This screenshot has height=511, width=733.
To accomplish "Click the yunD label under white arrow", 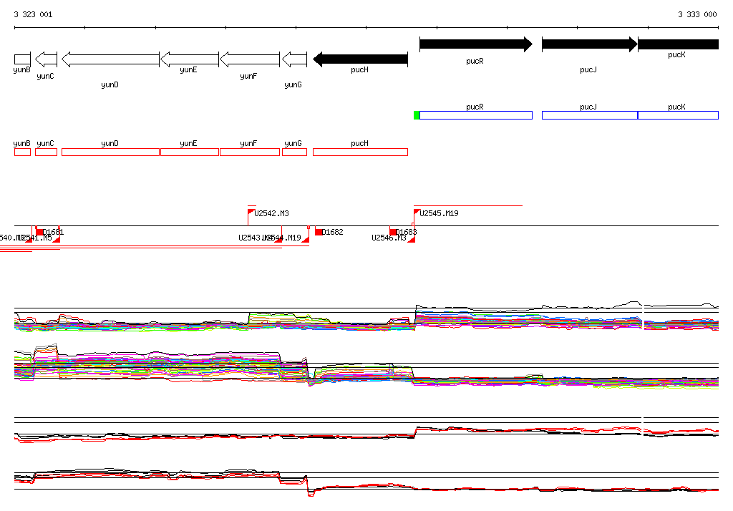I will click(110, 84).
